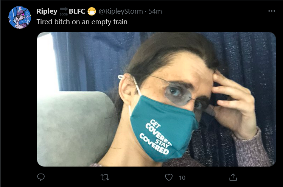This screenshot has width=283, height=187.
Task: Click the reply speech bubble icon
Action: point(41,177)
